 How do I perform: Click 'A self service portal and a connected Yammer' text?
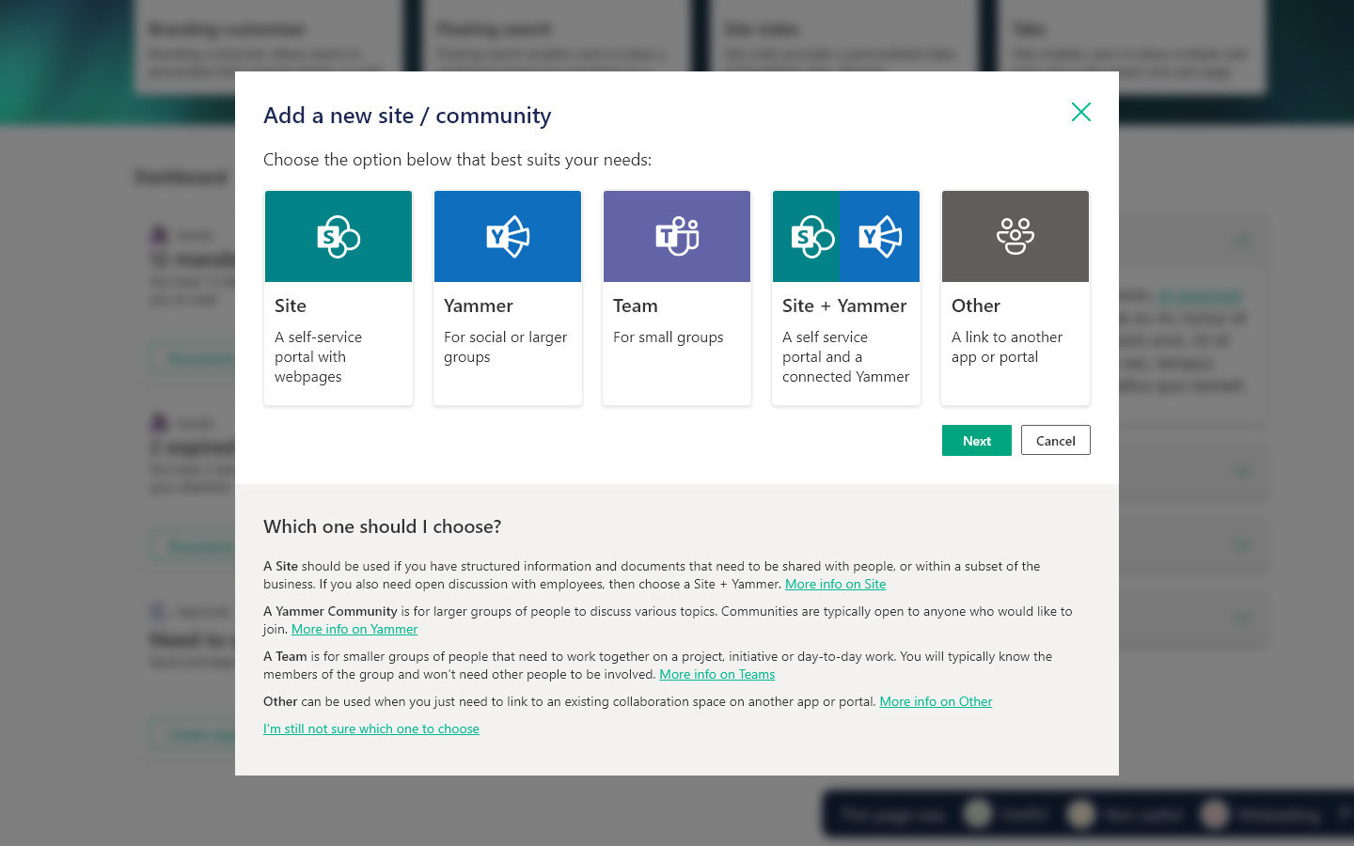pyautogui.click(x=846, y=357)
